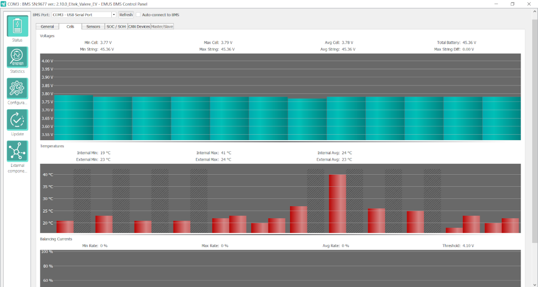Open the Status battery icon
Viewport: 538px width, 287px height.
[x=17, y=26]
